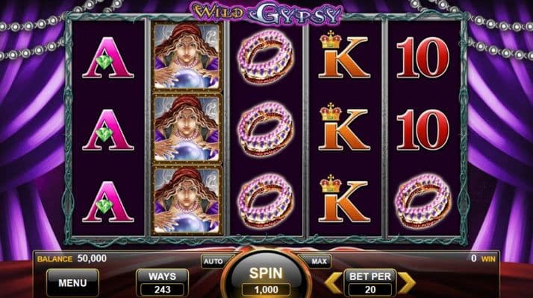
Task: Open the WAYS 243 panel
Action: 163,283
